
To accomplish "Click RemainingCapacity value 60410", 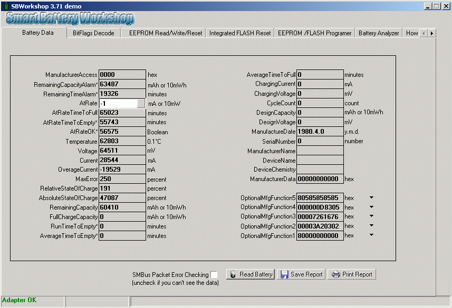I will coord(122,207).
